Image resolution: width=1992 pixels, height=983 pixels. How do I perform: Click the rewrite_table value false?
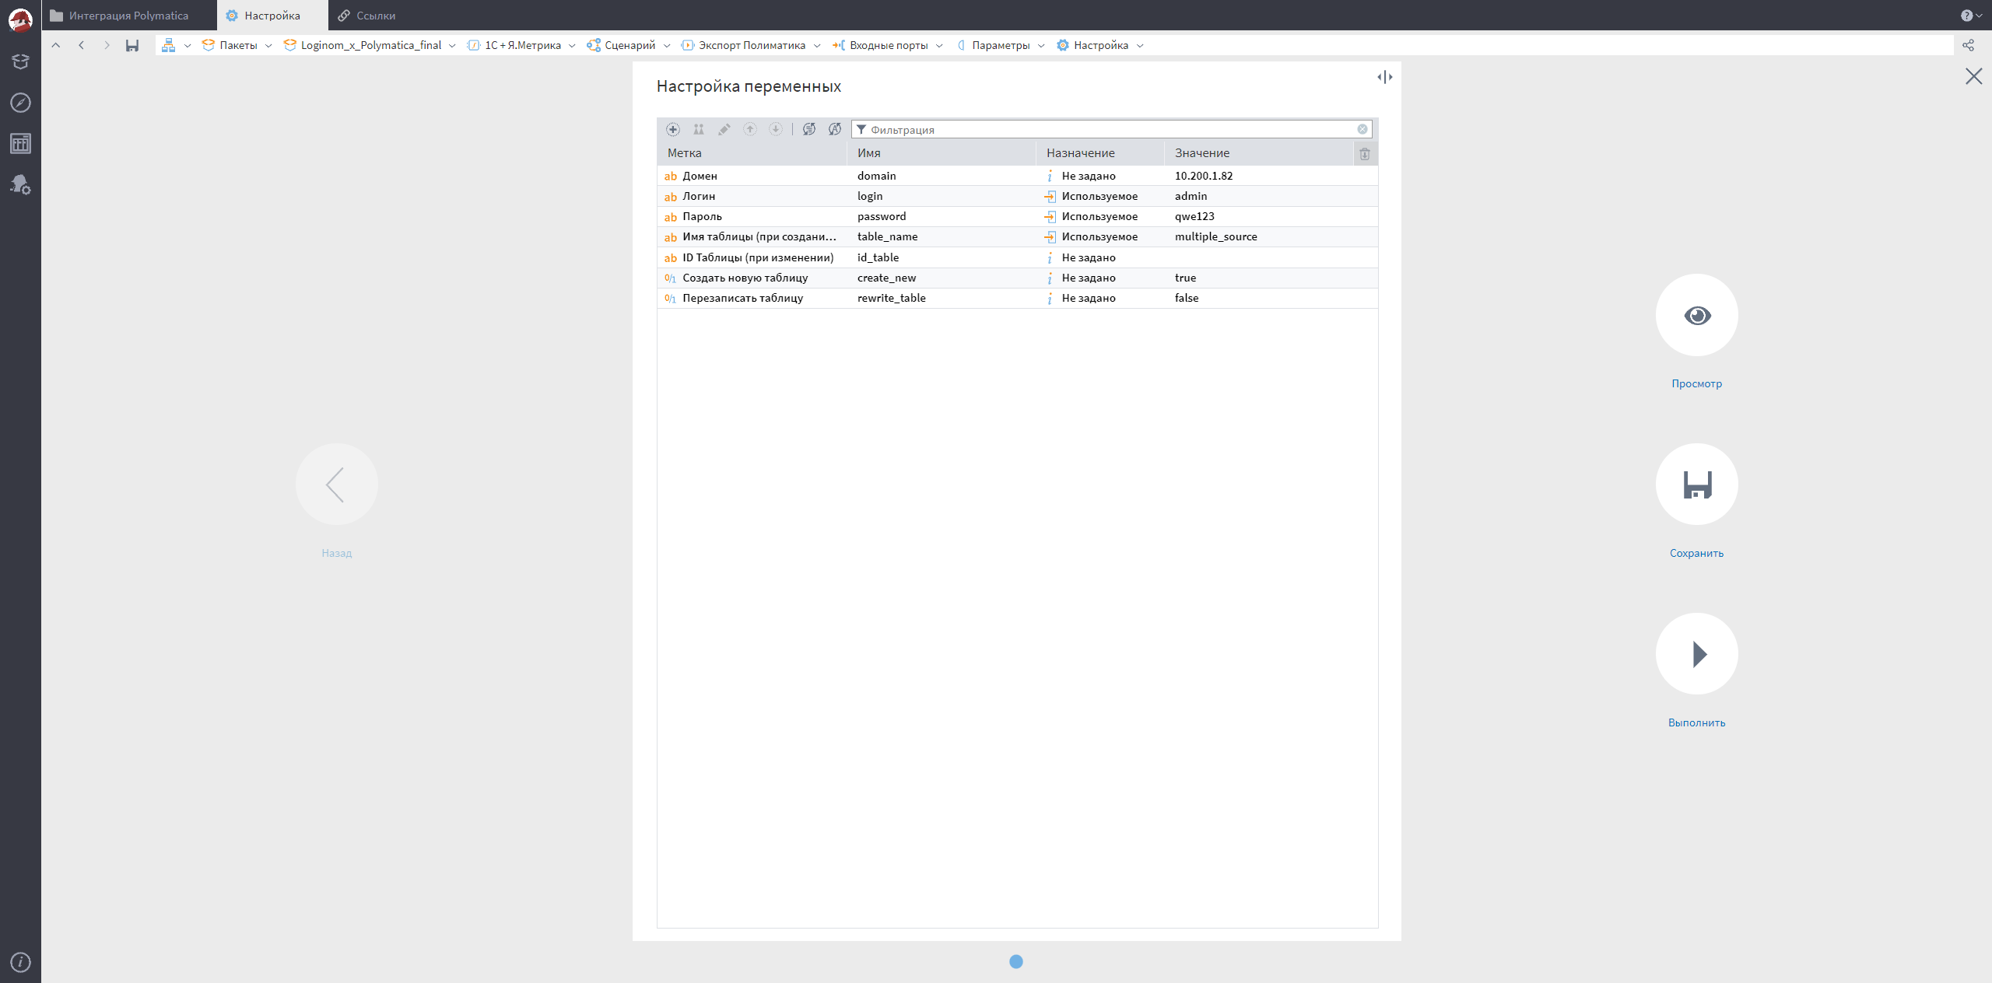[1187, 298]
